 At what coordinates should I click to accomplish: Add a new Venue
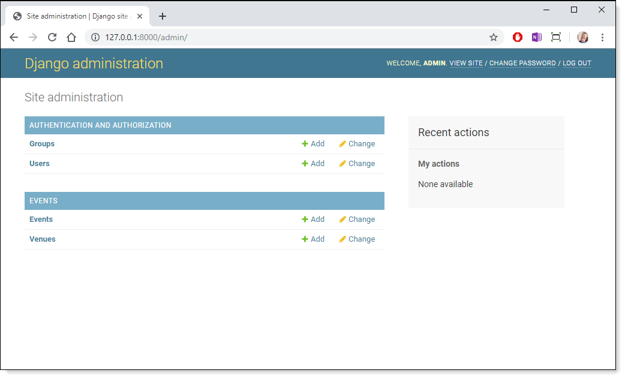313,239
